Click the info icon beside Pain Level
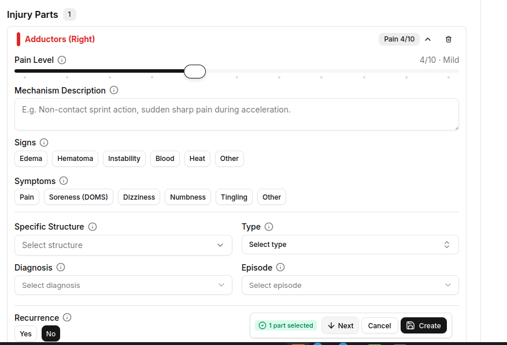Screen dimensions: 507x345 [x=62, y=60]
